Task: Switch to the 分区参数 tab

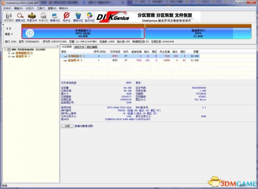Action: [x=67, y=47]
